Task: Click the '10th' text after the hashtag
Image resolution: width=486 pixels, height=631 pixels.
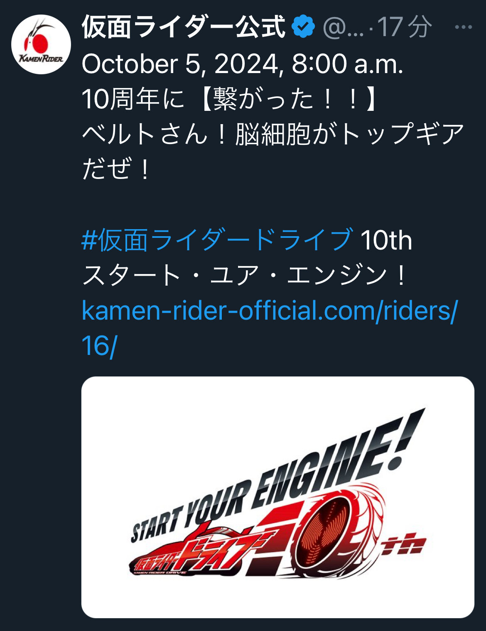Action: [386, 240]
